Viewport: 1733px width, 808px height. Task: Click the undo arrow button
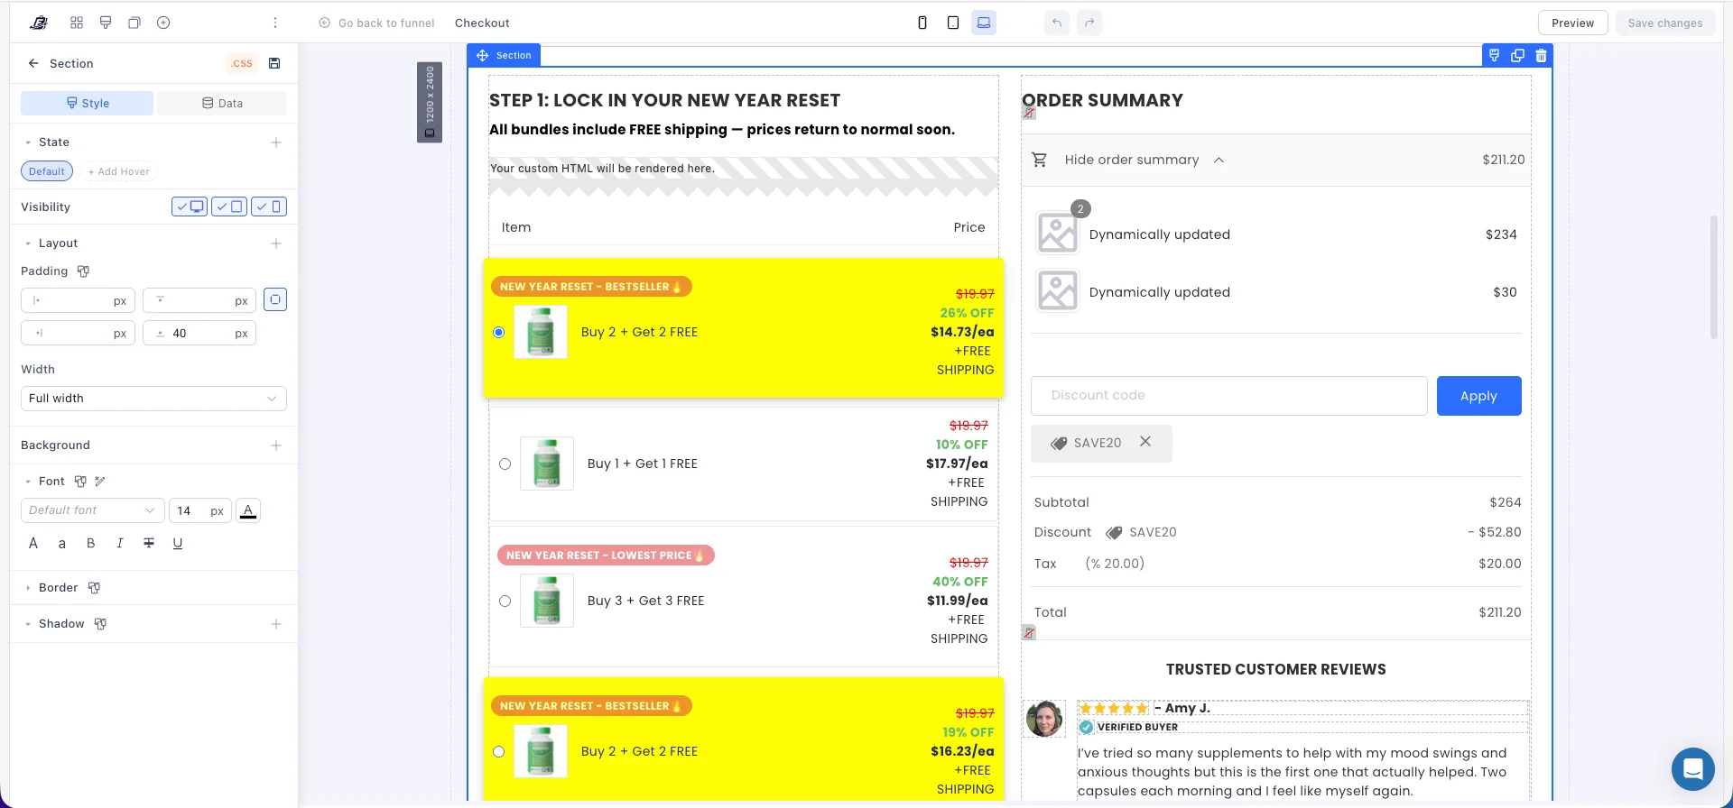pyautogui.click(x=1057, y=23)
